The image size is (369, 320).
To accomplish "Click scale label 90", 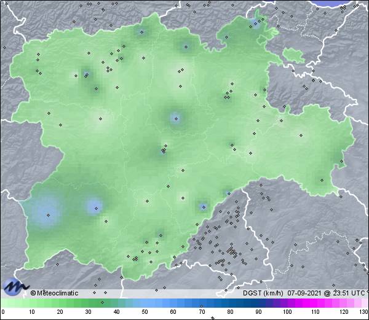I will [x=258, y=312].
